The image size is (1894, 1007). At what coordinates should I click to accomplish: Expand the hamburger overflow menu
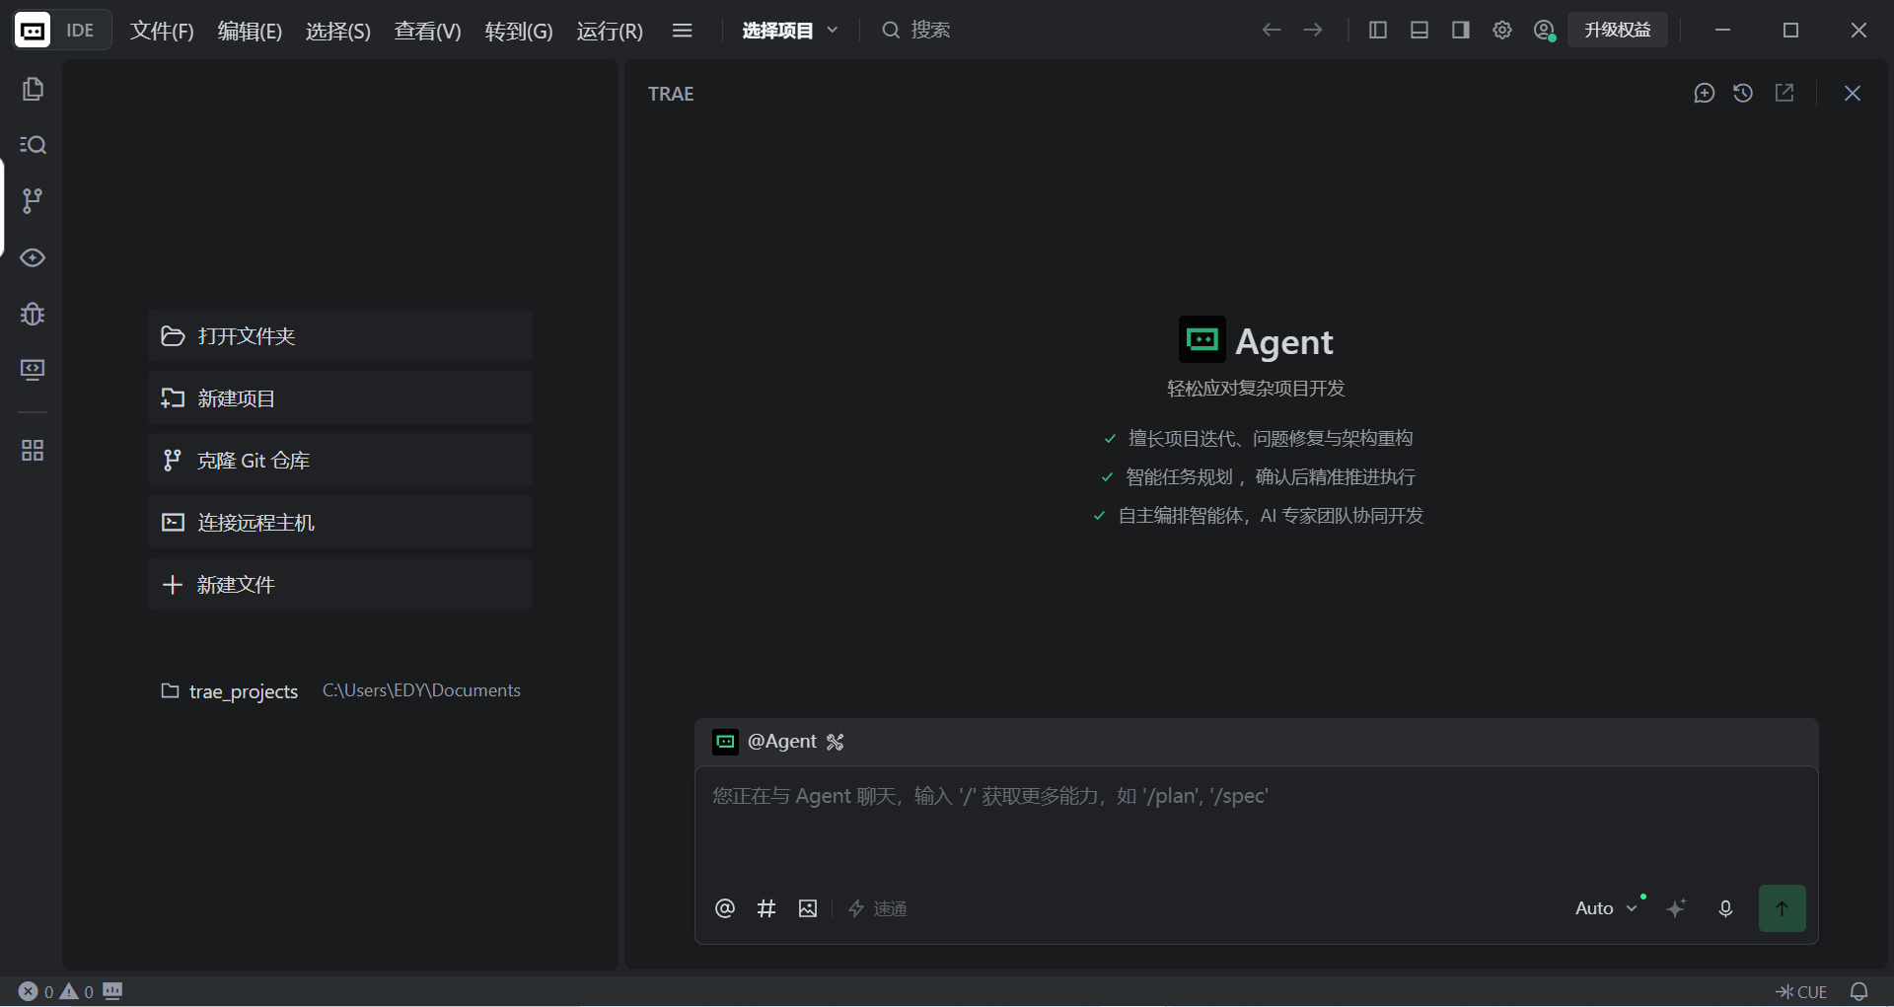click(682, 31)
